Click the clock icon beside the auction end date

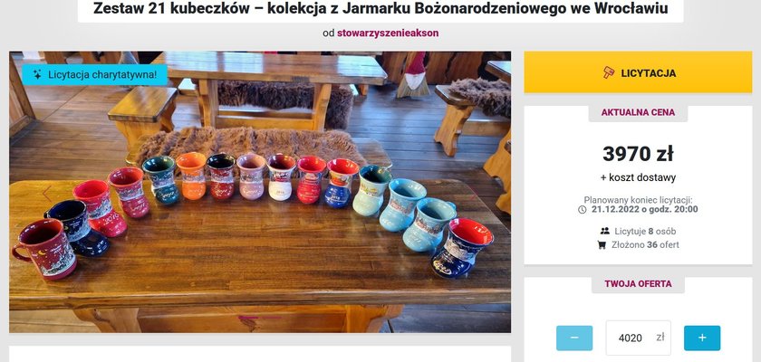pyautogui.click(x=583, y=210)
